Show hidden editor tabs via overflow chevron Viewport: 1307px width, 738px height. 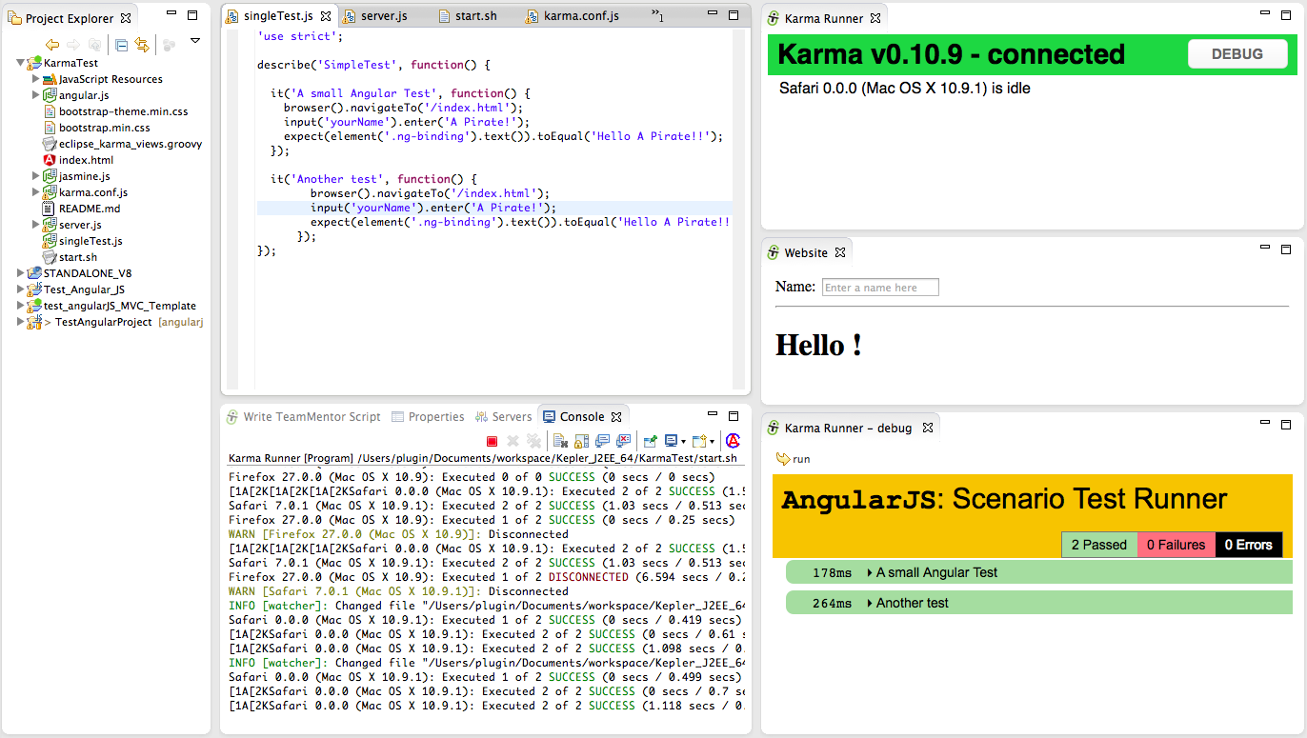[x=657, y=15]
